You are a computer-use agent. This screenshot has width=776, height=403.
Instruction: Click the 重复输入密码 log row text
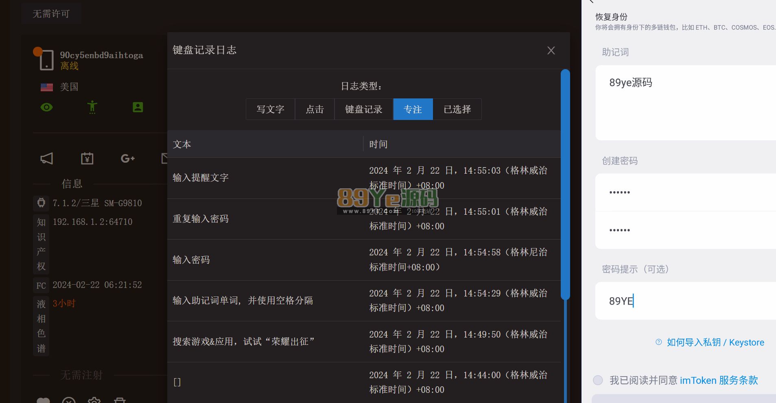pos(201,219)
